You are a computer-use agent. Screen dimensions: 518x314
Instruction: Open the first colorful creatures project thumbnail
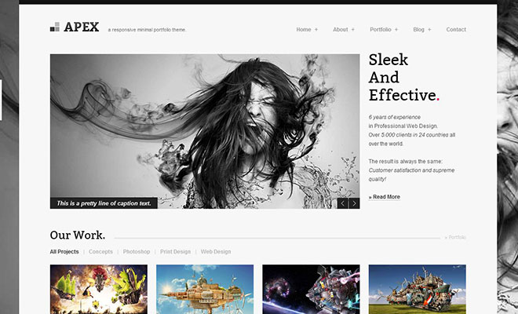99,289
